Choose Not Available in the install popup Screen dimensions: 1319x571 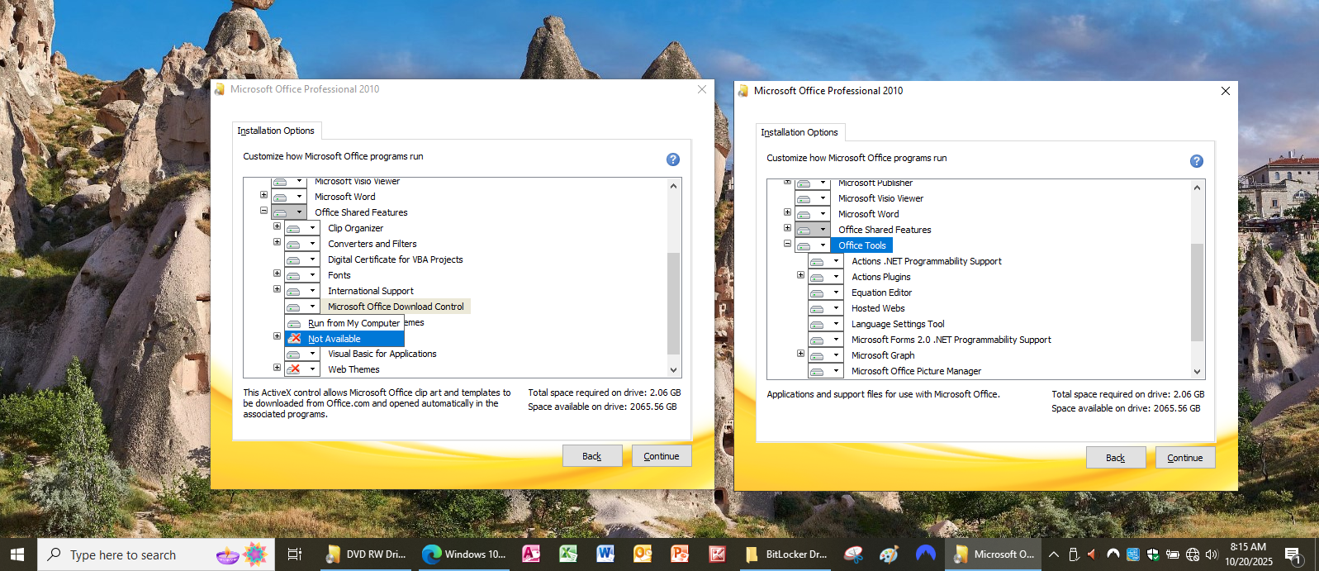coord(334,339)
